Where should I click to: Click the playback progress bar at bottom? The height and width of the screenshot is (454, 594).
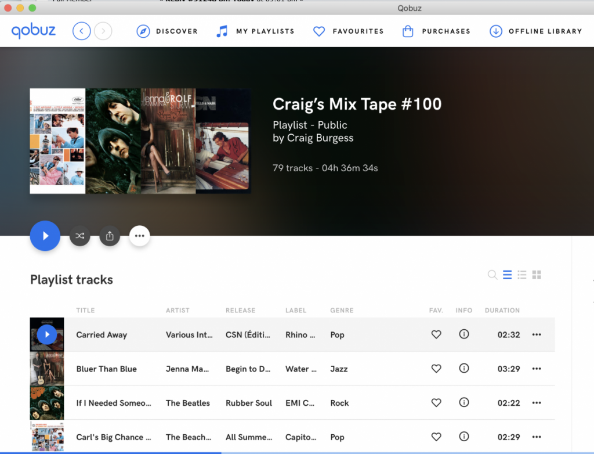coord(297,452)
